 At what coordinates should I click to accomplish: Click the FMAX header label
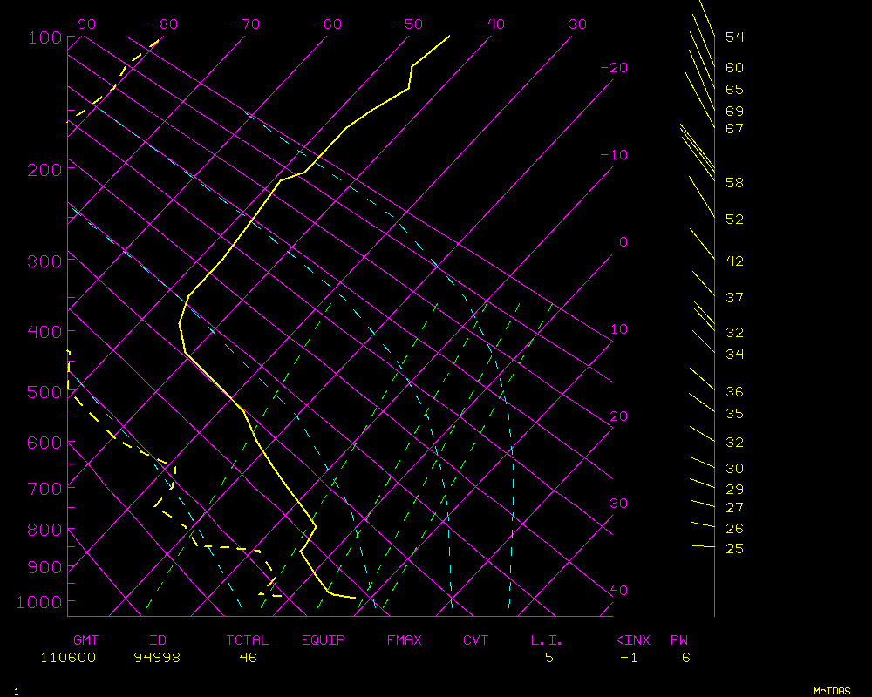point(404,640)
